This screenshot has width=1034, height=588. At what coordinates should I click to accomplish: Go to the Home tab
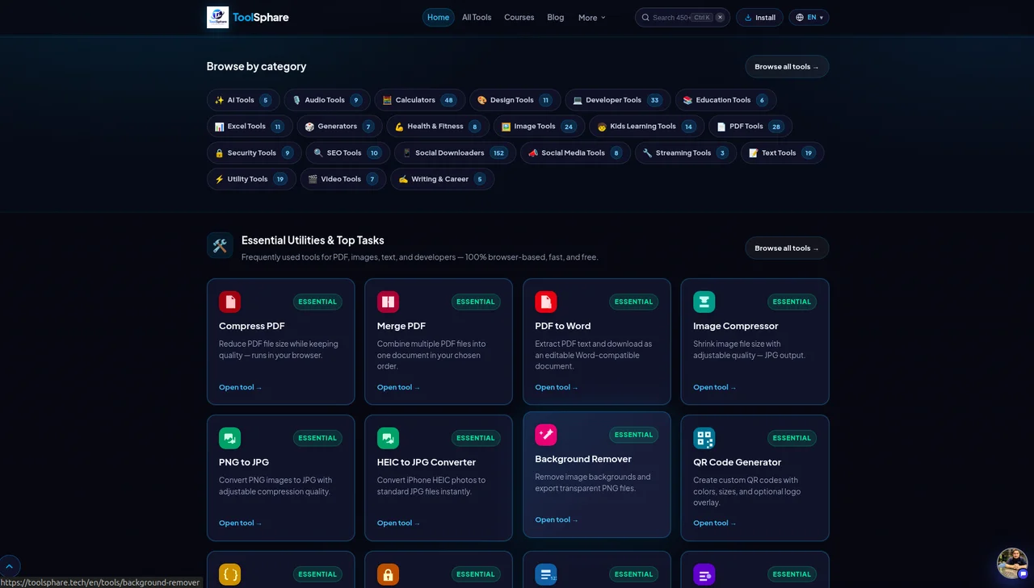point(439,17)
